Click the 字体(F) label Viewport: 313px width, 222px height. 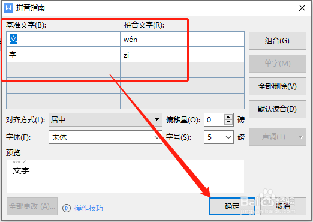(18, 137)
